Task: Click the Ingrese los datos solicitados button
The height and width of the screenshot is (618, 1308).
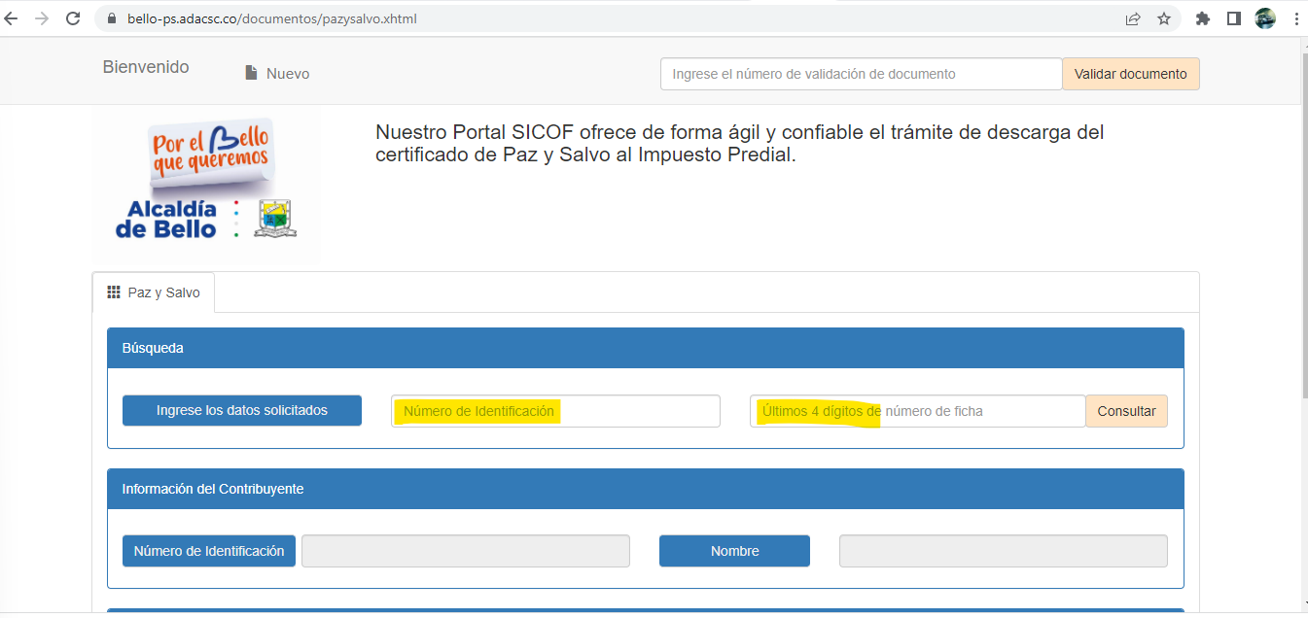Action: coord(242,410)
